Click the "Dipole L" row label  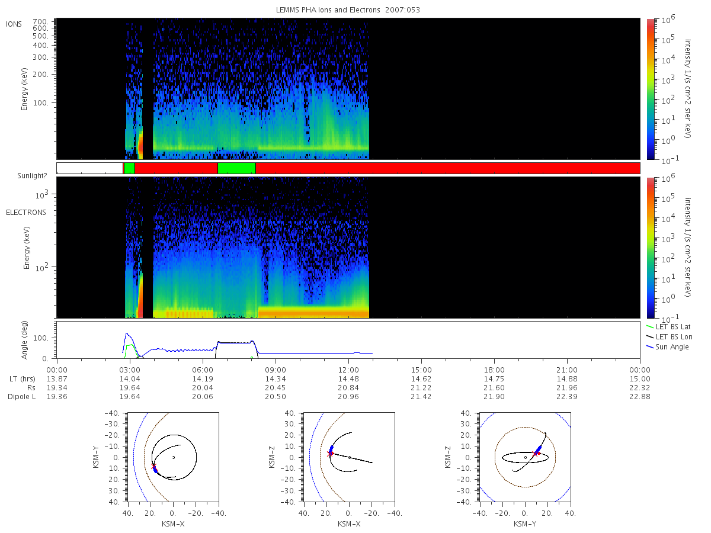coord(21,396)
